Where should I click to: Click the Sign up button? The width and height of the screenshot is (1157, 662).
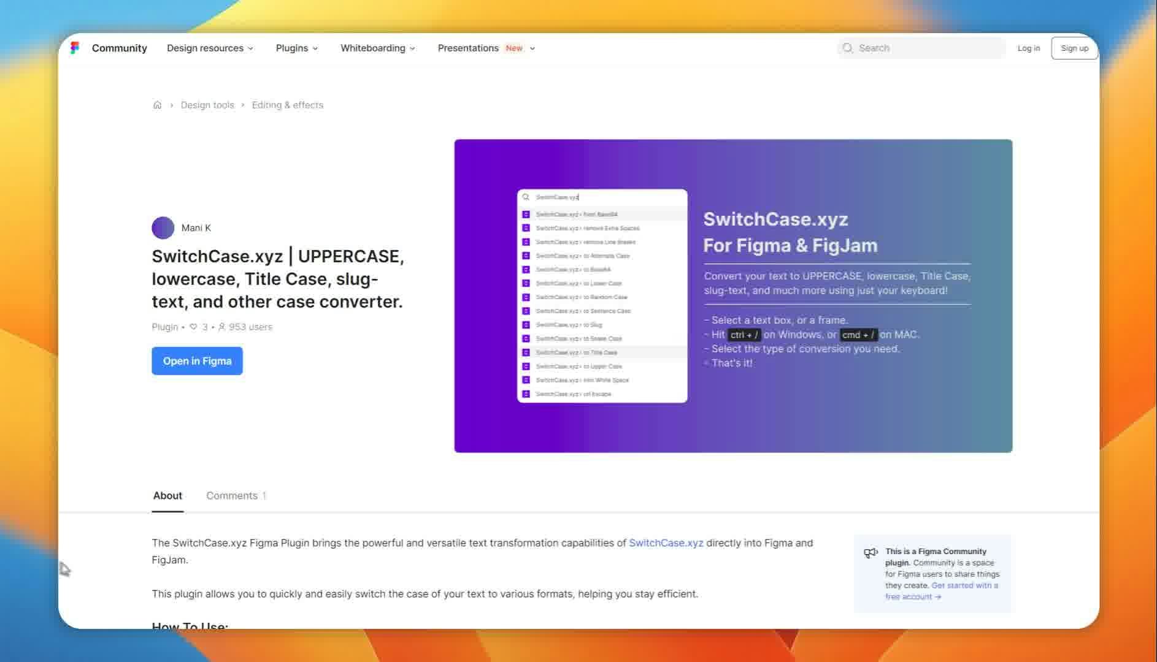point(1074,48)
